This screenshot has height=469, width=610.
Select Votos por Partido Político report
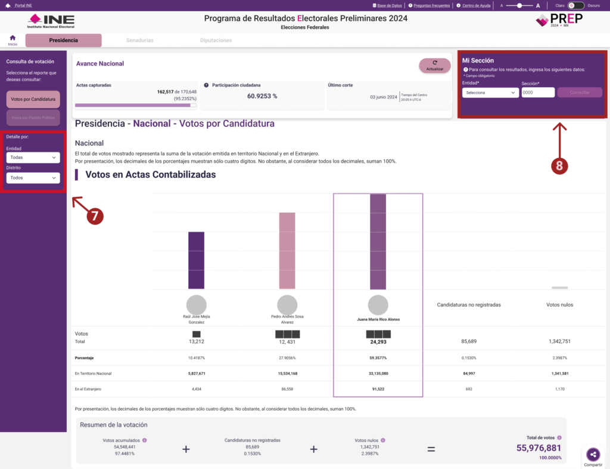pos(33,117)
